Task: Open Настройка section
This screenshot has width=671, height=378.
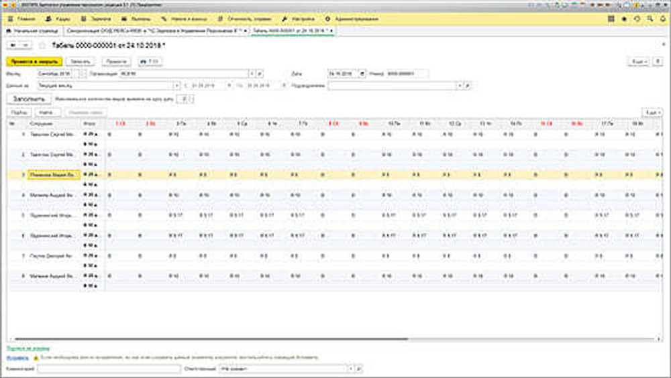Action: [x=299, y=19]
